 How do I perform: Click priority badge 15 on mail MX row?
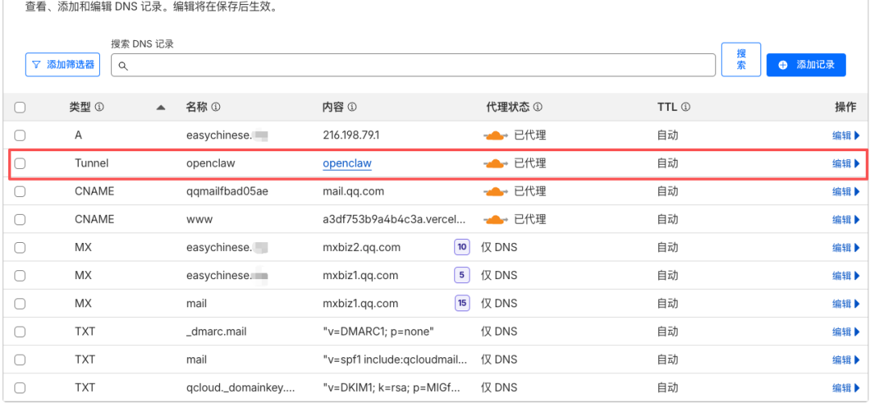[x=462, y=303]
